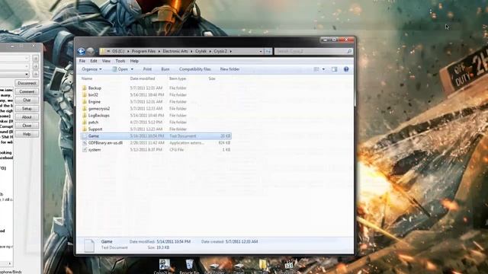Open Explorer help question-mark icon
Image resolution: width=488 pixels, height=274 pixels.
(x=346, y=69)
